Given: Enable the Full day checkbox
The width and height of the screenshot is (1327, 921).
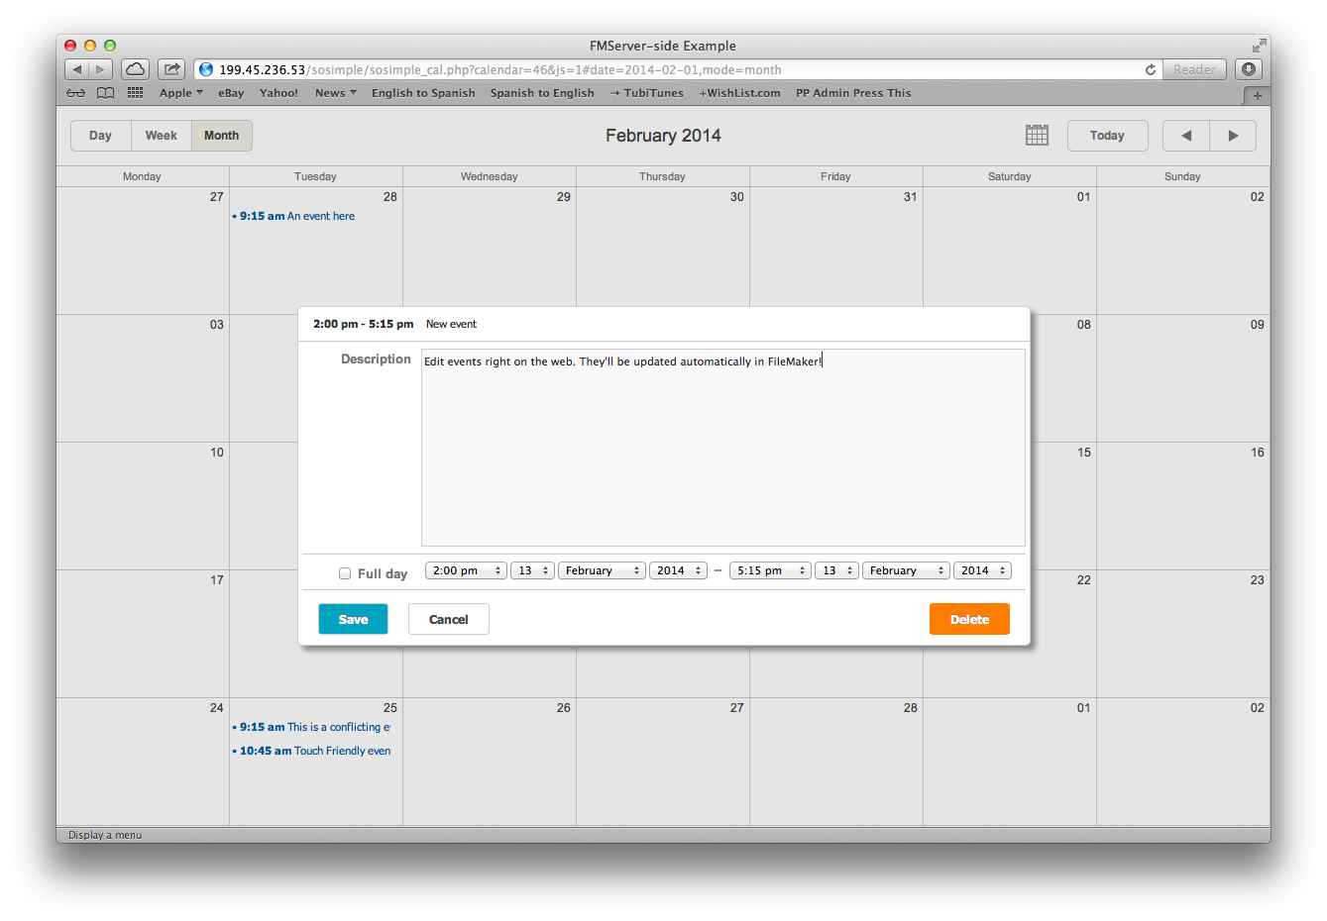Looking at the screenshot, I should 345,573.
